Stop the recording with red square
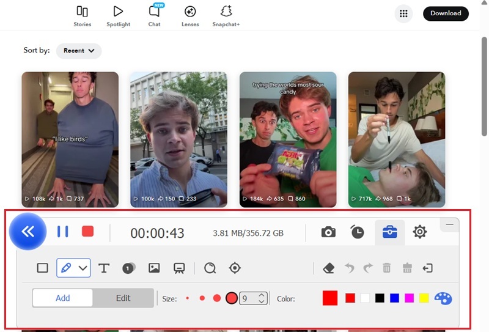 [87, 232]
